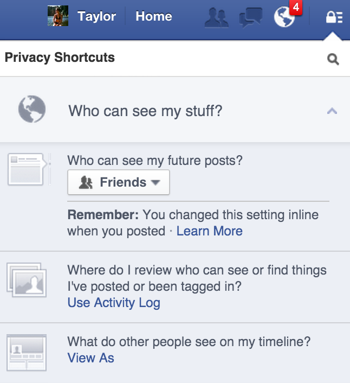The width and height of the screenshot is (350, 383).
Task: Click the red notification count badge
Action: (296, 8)
